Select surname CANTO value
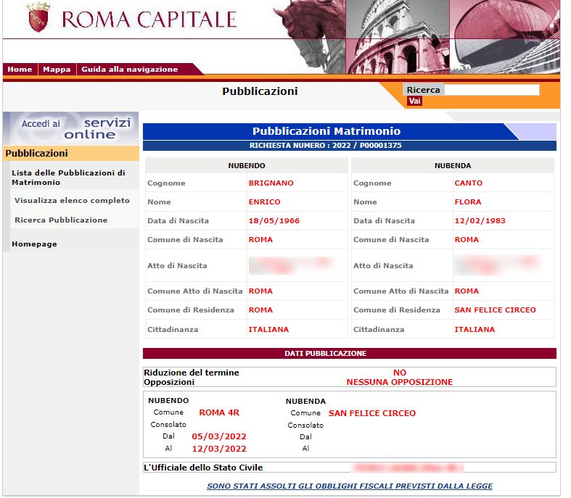Image resolution: width=571 pixels, height=498 pixels. pos(468,183)
